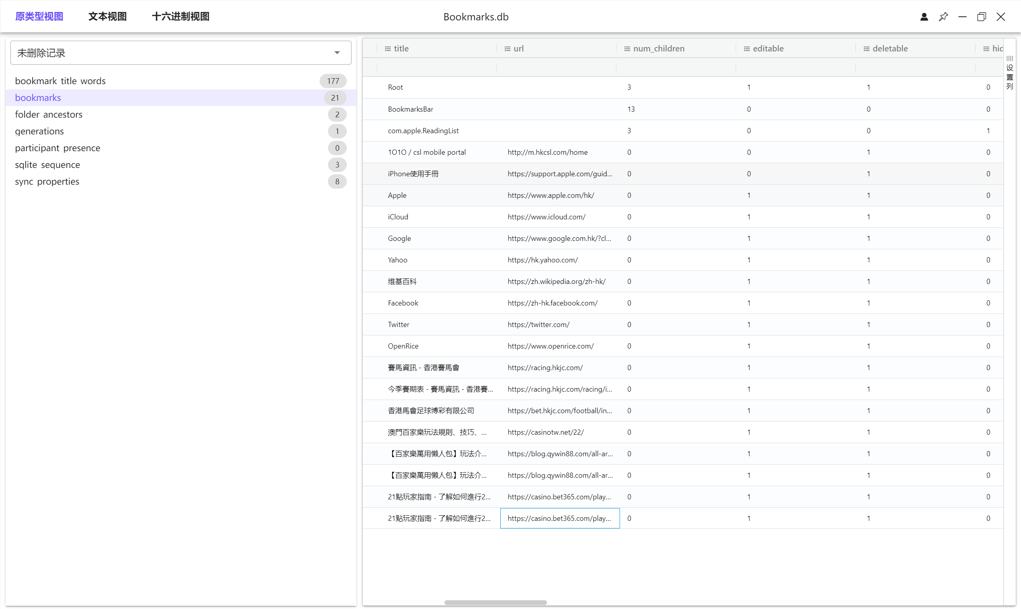Open title column menu icon
This screenshot has height=609, width=1021.
pyautogui.click(x=387, y=48)
